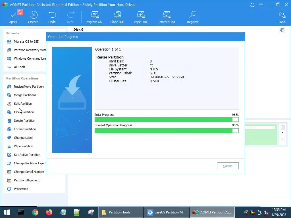The image size is (291, 218).
Task: Click the 'Operation 1 of 1' text
Action: (108, 49)
